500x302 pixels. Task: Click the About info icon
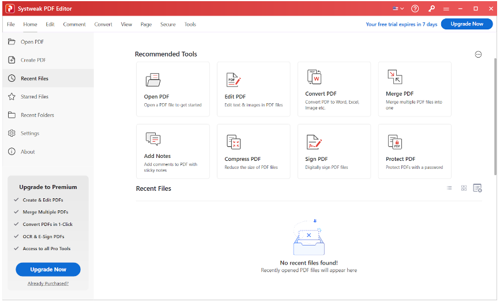[12, 152]
